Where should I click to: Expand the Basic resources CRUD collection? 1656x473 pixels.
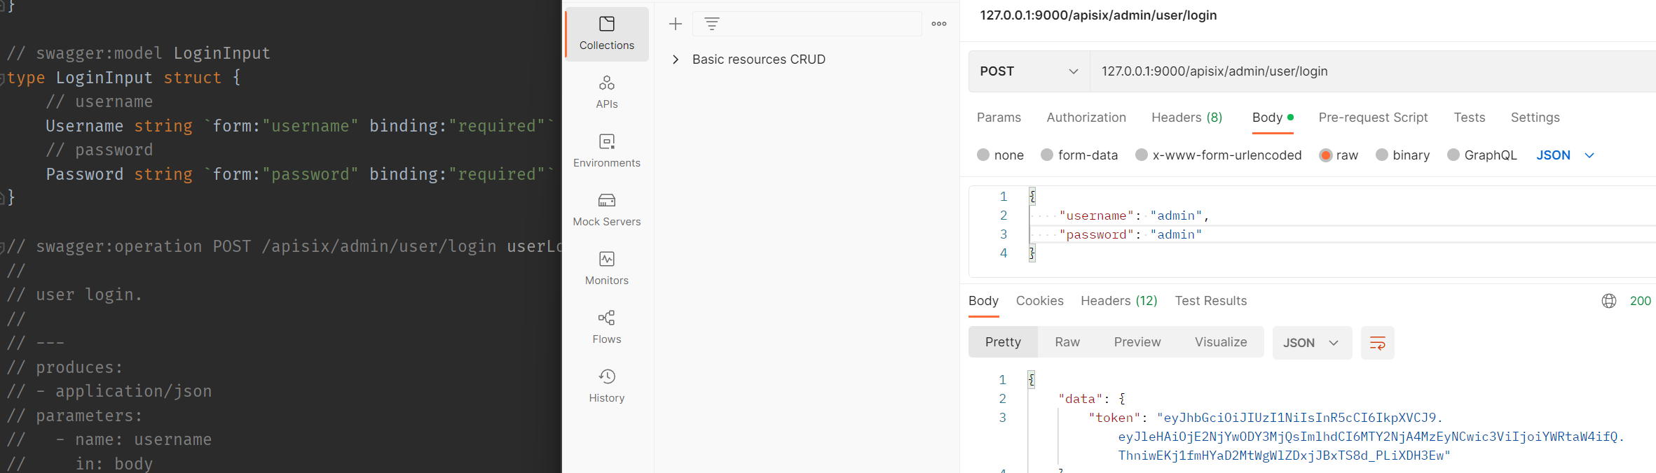pos(676,59)
